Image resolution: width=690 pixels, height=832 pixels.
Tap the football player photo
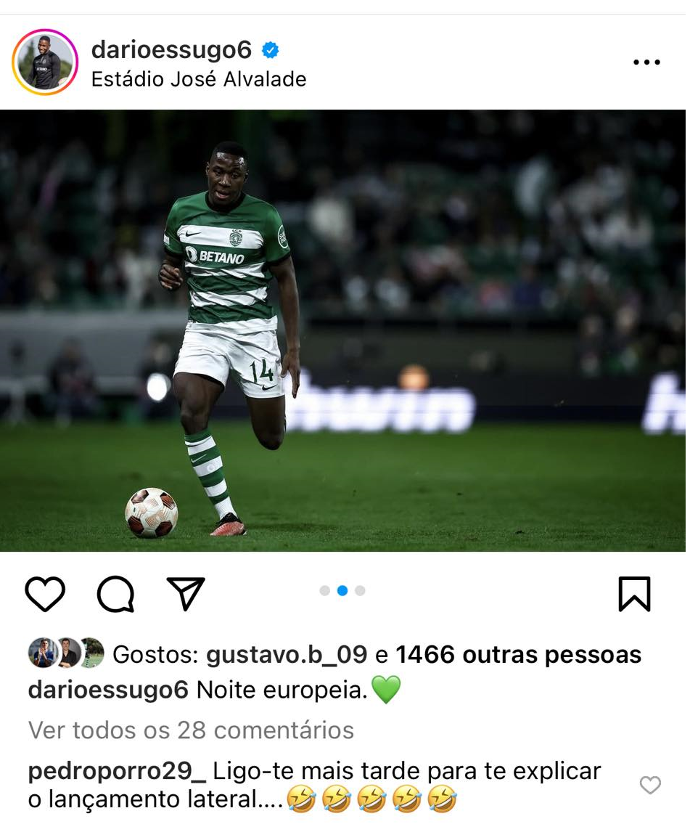click(x=342, y=330)
